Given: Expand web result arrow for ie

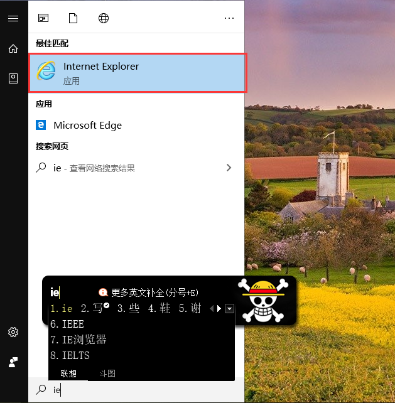Looking at the screenshot, I should click(229, 168).
